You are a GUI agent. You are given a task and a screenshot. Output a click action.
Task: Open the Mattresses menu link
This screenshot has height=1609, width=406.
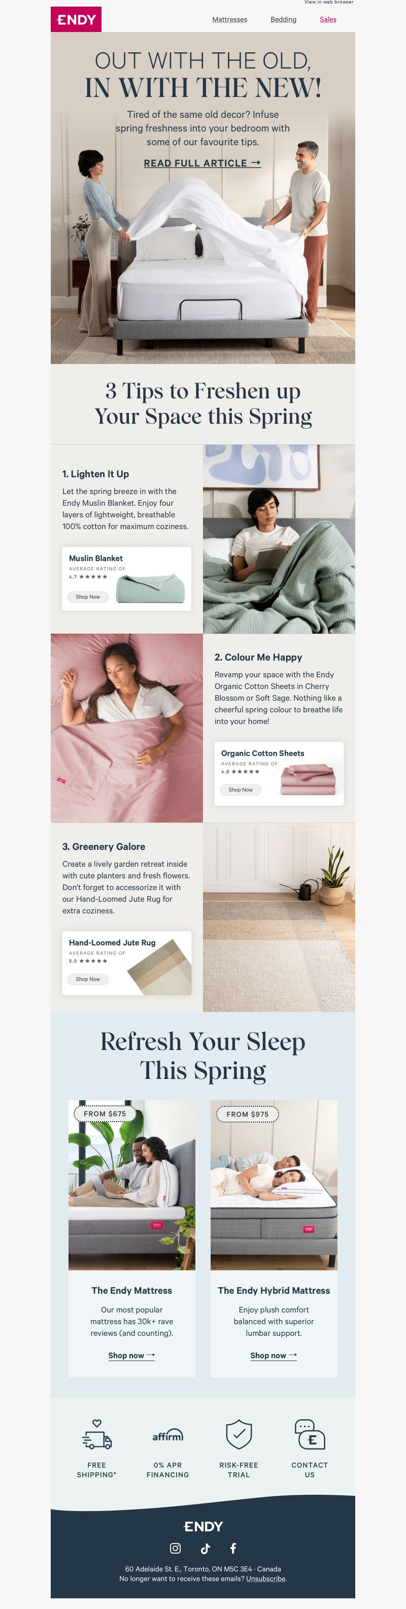pyautogui.click(x=230, y=19)
